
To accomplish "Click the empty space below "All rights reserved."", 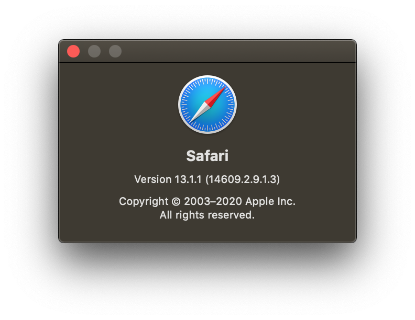I will coord(207,231).
